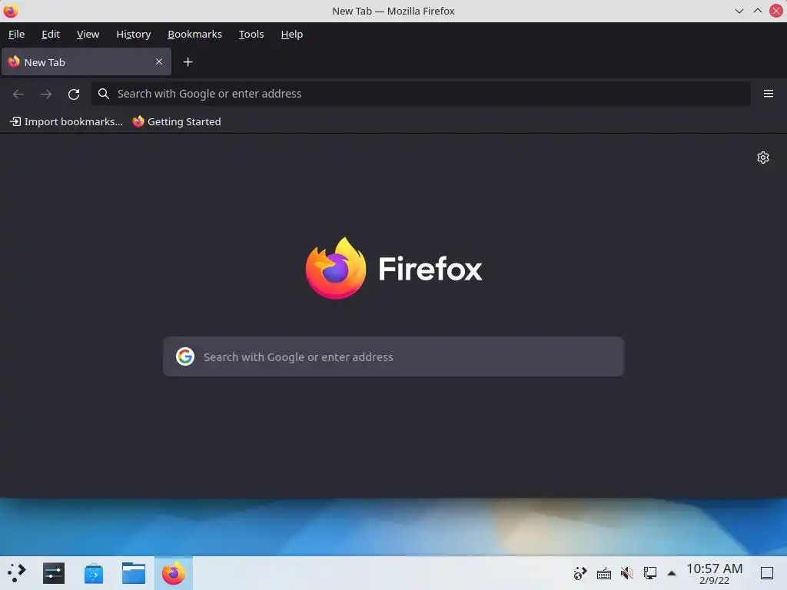The width and height of the screenshot is (787, 590).
Task: Open the muted volume tray icon
Action: [x=626, y=573]
